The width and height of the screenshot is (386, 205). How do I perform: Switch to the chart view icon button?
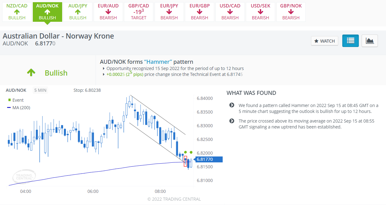pos(370,41)
